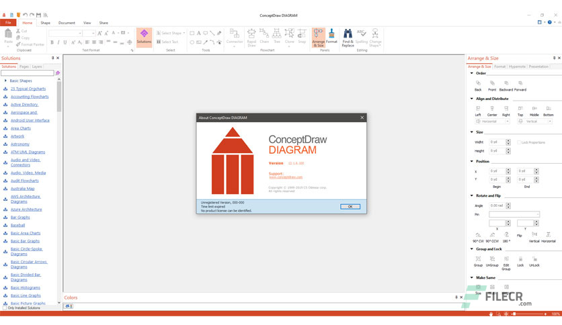562x325 pixels.
Task: Collapse the Group and Lock section
Action: coord(472,248)
